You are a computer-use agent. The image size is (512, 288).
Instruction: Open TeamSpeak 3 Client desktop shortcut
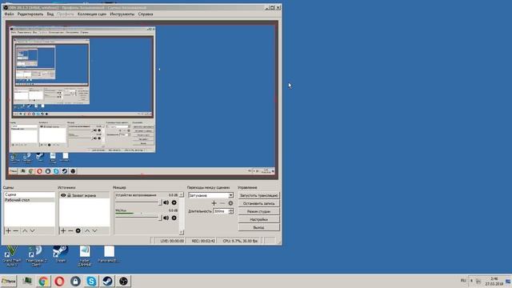tap(36, 256)
